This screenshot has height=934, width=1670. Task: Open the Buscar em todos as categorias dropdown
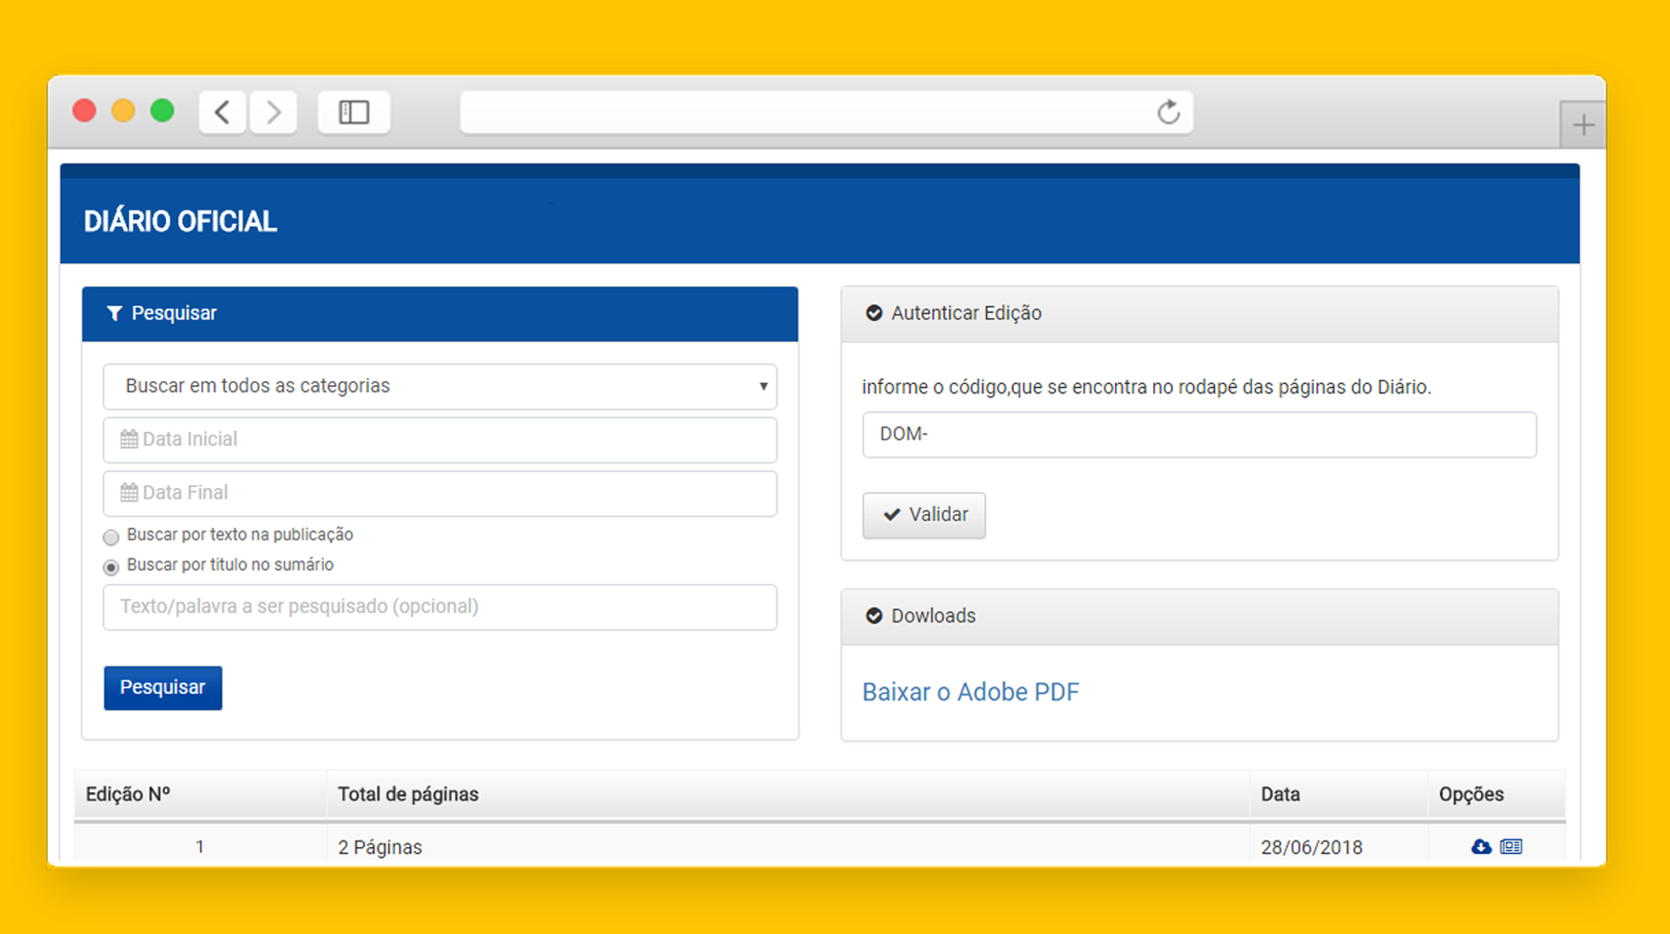coord(440,386)
